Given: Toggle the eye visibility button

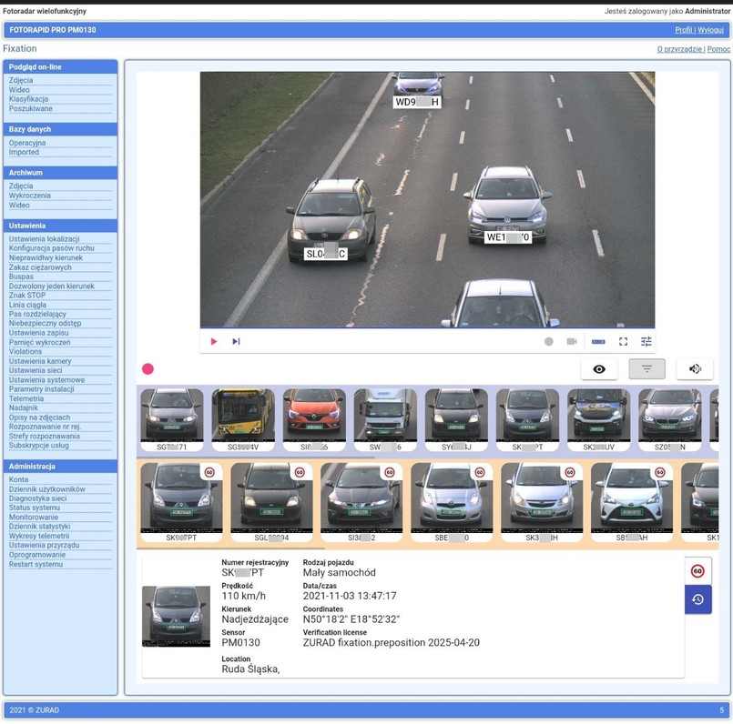Looking at the screenshot, I should click(x=599, y=368).
